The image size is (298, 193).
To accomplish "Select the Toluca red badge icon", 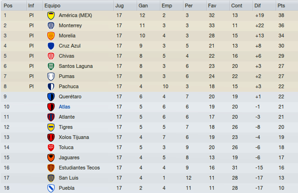I will [x=51, y=147].
